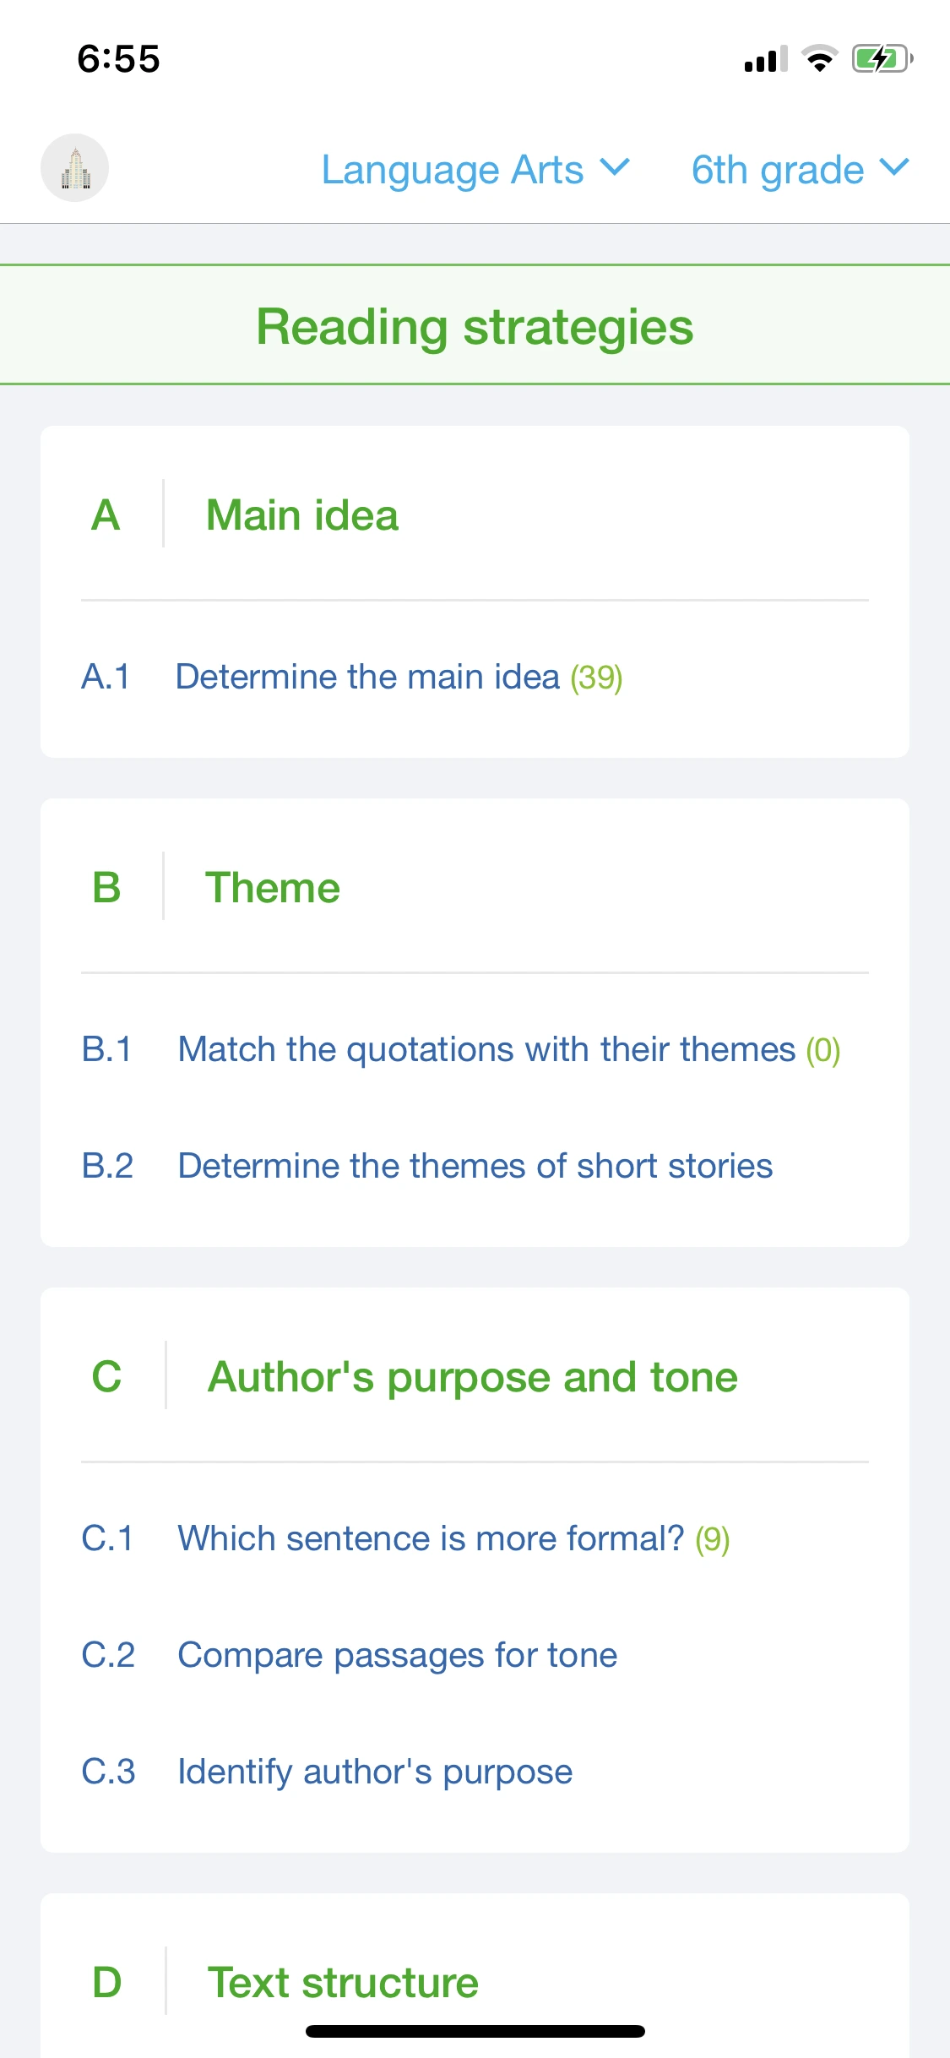This screenshot has width=950, height=2058.
Task: Open C.3 Identify author's purpose
Action: click(x=374, y=1772)
